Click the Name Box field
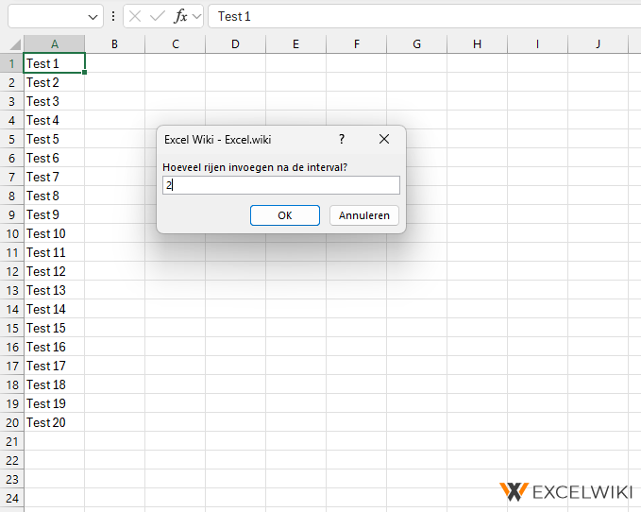 [x=47, y=16]
